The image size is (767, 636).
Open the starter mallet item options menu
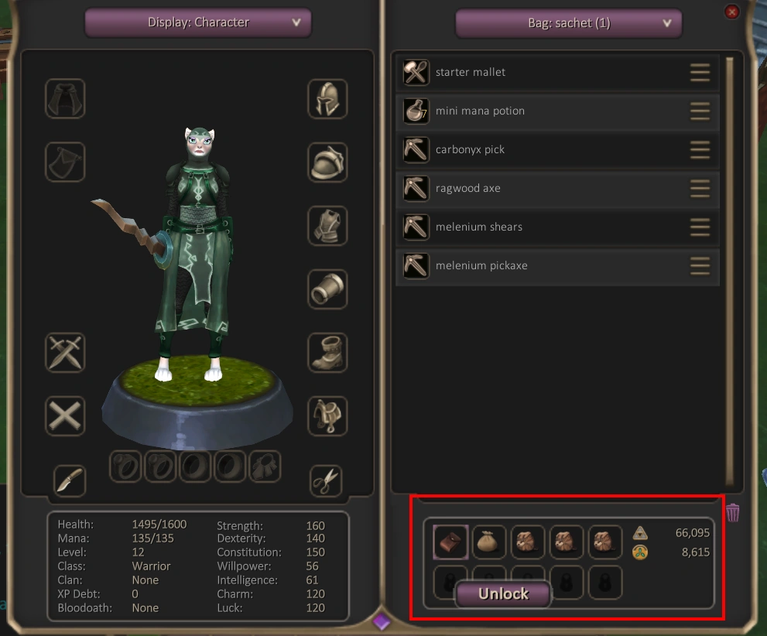(700, 73)
